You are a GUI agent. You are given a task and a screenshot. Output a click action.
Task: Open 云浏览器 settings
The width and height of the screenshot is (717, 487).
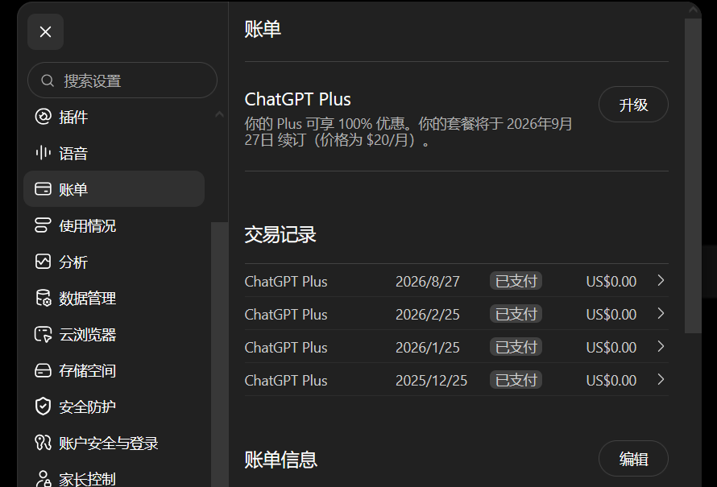pos(114,334)
